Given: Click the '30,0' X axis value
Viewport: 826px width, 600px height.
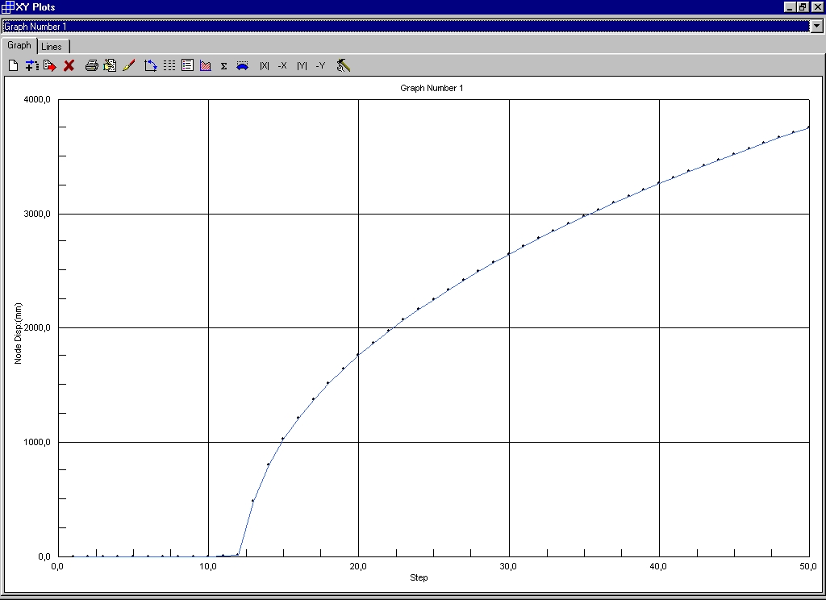Looking at the screenshot, I should (508, 566).
